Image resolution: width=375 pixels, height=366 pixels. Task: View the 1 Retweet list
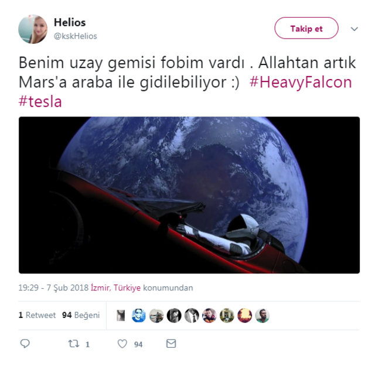click(x=37, y=315)
